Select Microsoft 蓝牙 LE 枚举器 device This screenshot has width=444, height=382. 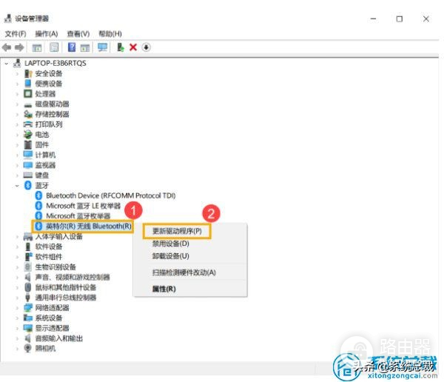click(83, 206)
